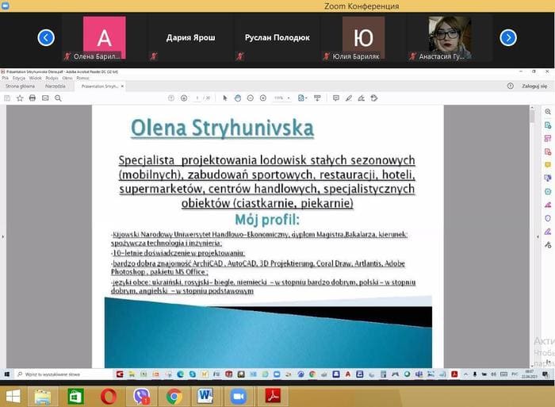This screenshot has height=407, width=555.
Task: Click Skype icon in shared taskbar
Action: click(192, 374)
